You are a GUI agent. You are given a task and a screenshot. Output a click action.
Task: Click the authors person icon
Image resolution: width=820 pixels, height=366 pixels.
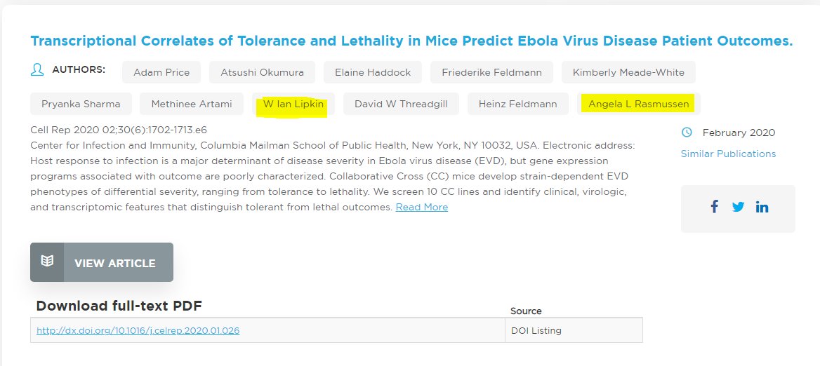click(37, 70)
